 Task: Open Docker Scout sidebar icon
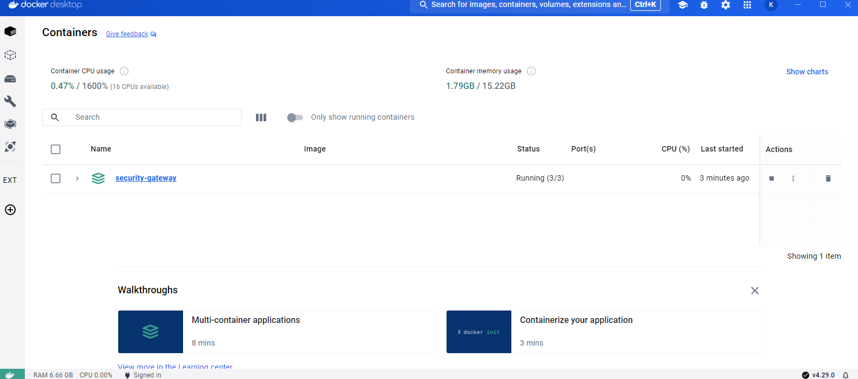tap(10, 147)
